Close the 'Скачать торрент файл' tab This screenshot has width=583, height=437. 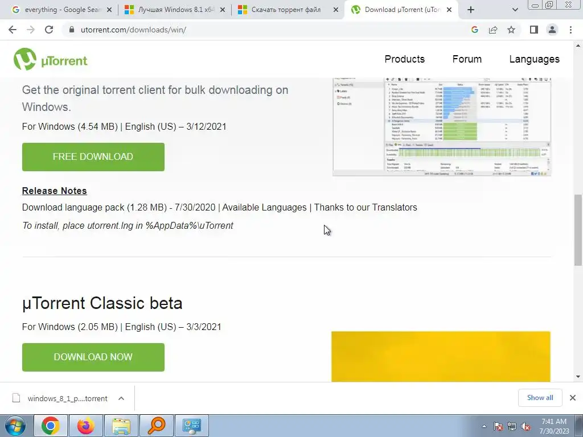[336, 10]
